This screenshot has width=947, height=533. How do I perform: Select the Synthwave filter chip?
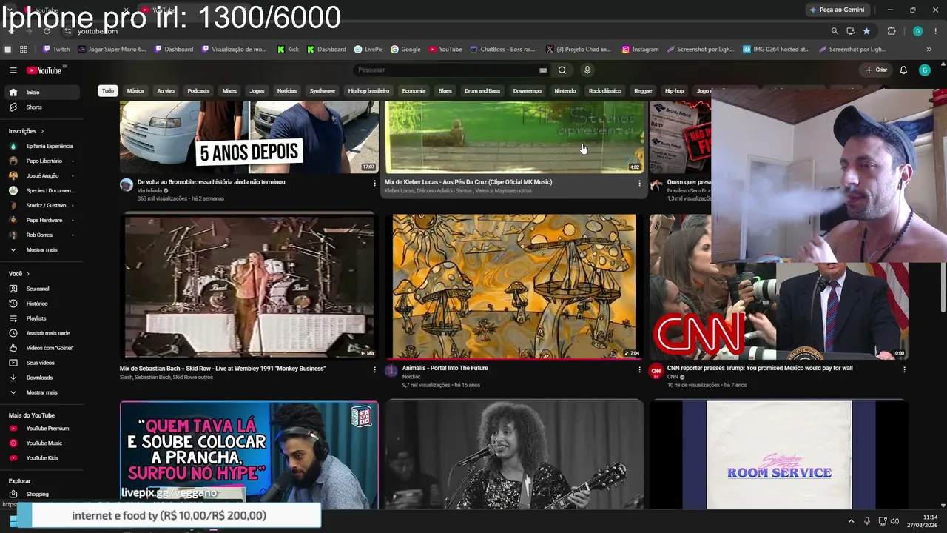pyautogui.click(x=323, y=91)
